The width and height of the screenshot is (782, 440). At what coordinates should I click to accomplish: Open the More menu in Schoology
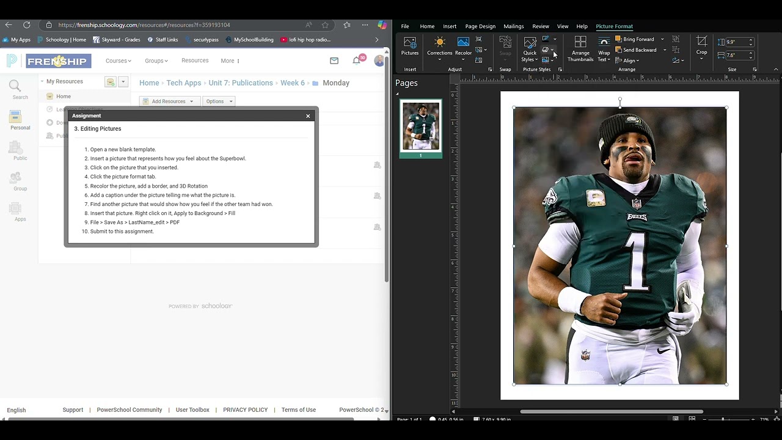coord(230,61)
